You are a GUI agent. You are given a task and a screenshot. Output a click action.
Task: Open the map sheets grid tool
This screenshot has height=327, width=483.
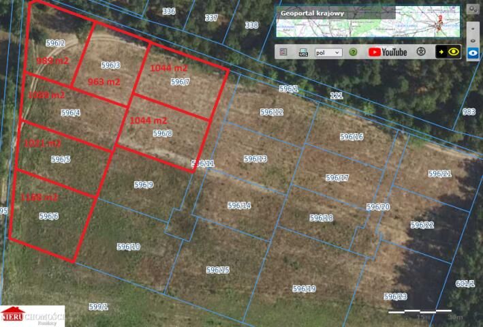[302, 52]
